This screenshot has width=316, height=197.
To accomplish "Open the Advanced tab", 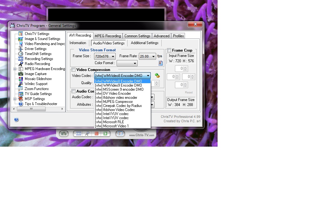I will pos(162,36).
